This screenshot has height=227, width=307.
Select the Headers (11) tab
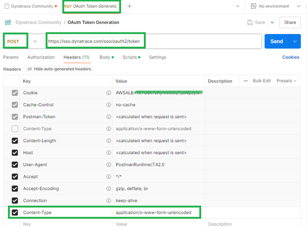click(76, 57)
